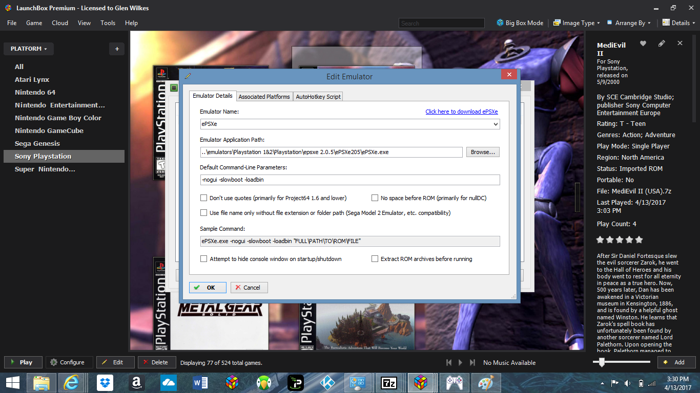Click the battery icon in system tray
This screenshot has width=700, height=393.
[x=641, y=383]
